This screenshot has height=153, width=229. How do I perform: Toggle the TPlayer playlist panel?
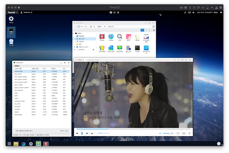(x=190, y=133)
